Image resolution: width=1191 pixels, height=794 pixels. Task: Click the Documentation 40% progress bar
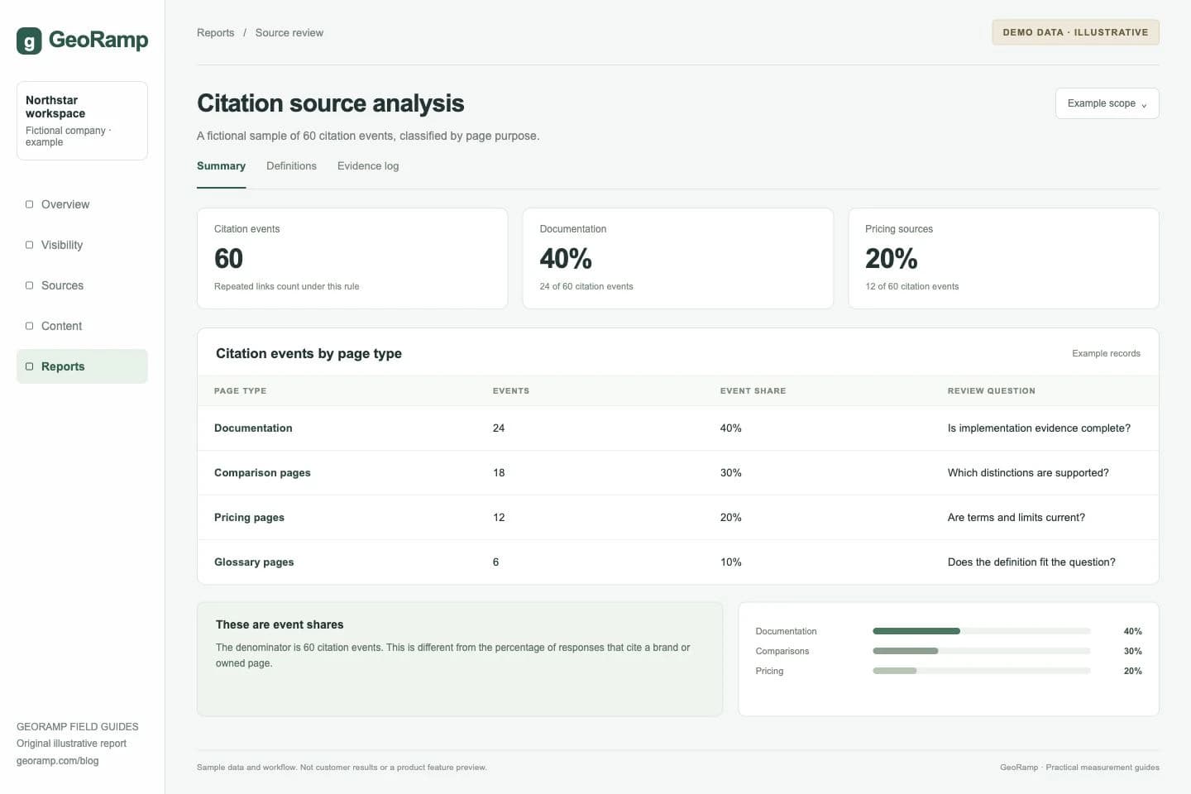tap(981, 631)
